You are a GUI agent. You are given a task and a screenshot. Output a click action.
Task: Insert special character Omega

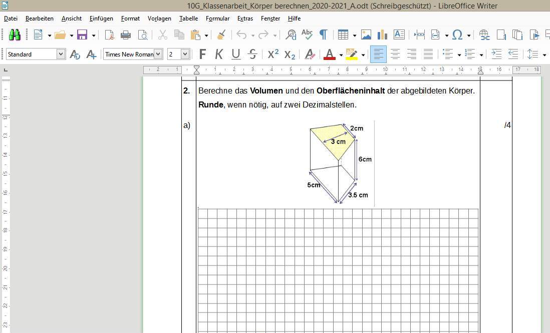(457, 34)
